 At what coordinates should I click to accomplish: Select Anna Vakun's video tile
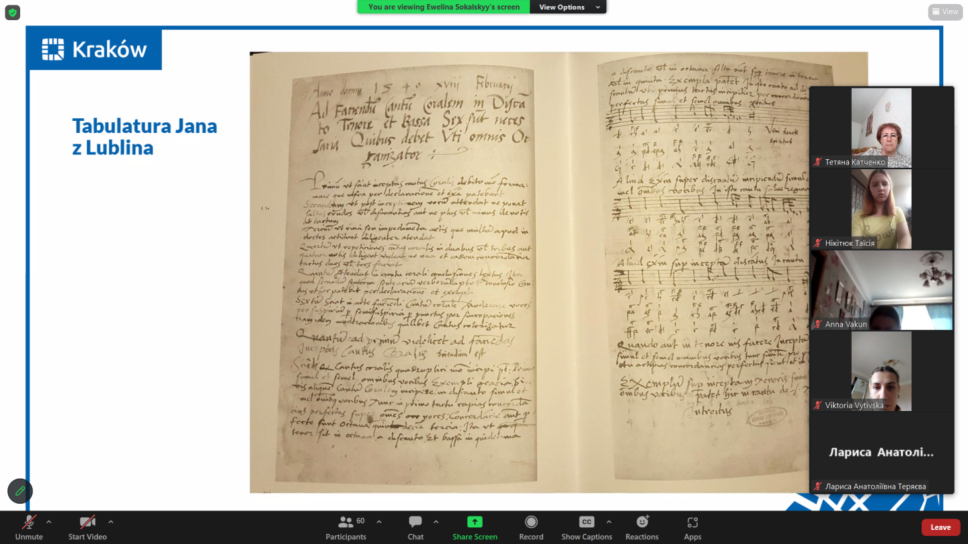(881, 290)
